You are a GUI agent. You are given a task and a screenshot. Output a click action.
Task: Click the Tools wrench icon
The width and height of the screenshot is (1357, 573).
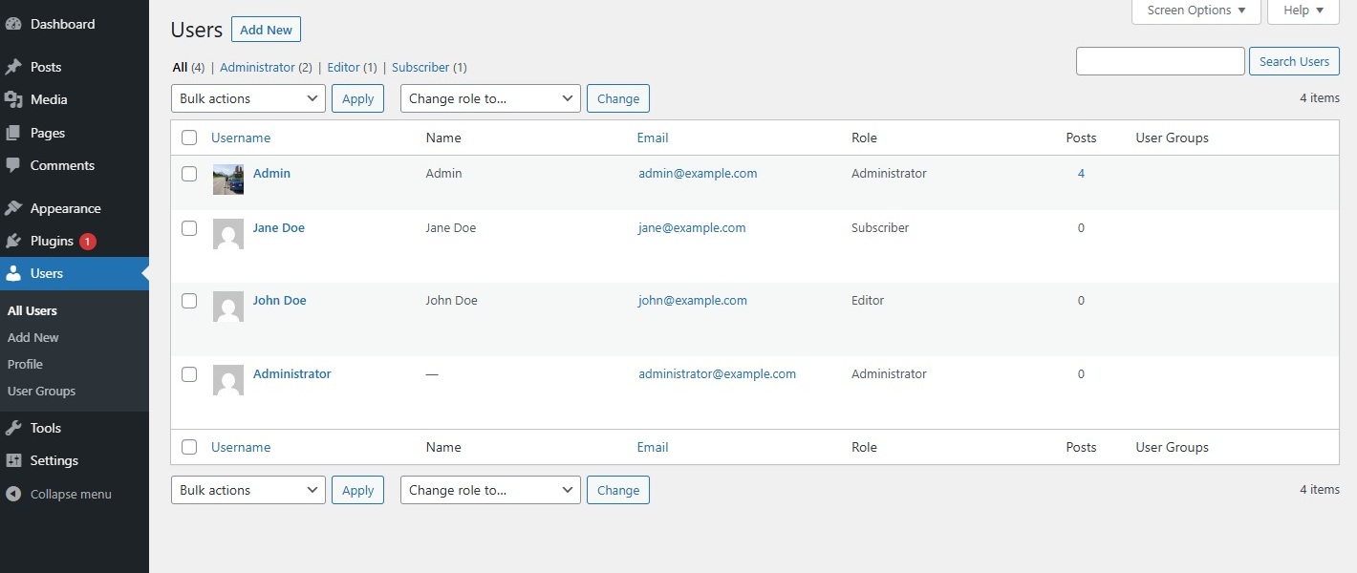(x=13, y=428)
